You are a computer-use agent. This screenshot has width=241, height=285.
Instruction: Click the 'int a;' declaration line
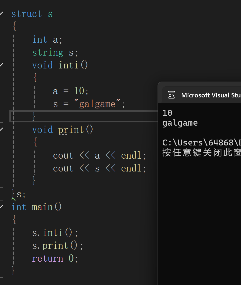[x=47, y=39]
